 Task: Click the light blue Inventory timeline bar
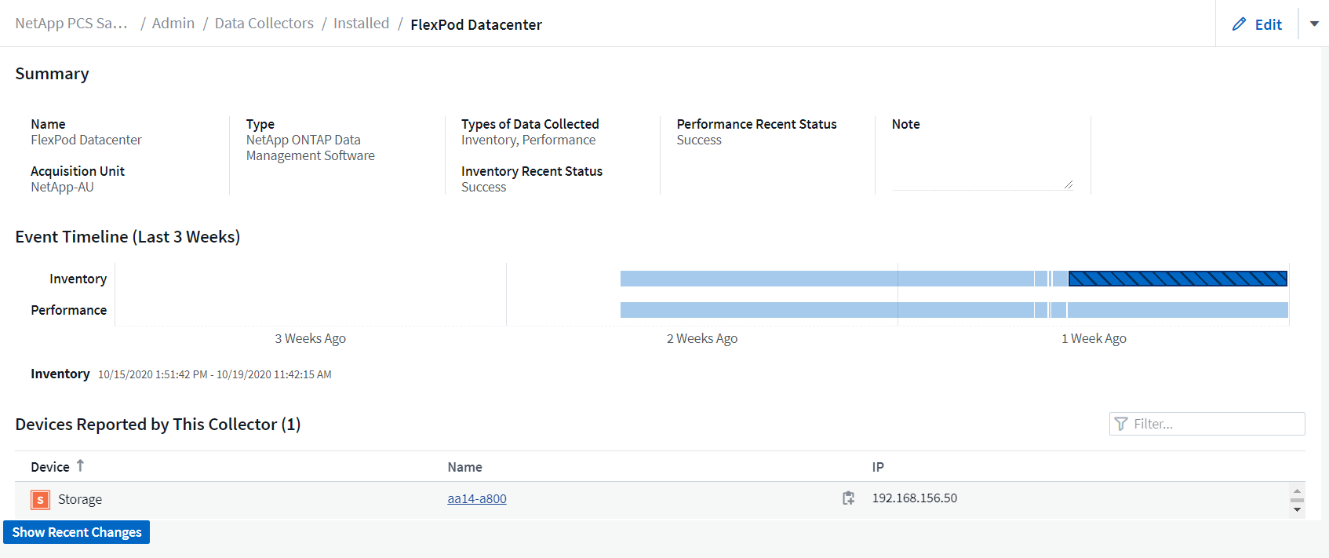click(824, 279)
